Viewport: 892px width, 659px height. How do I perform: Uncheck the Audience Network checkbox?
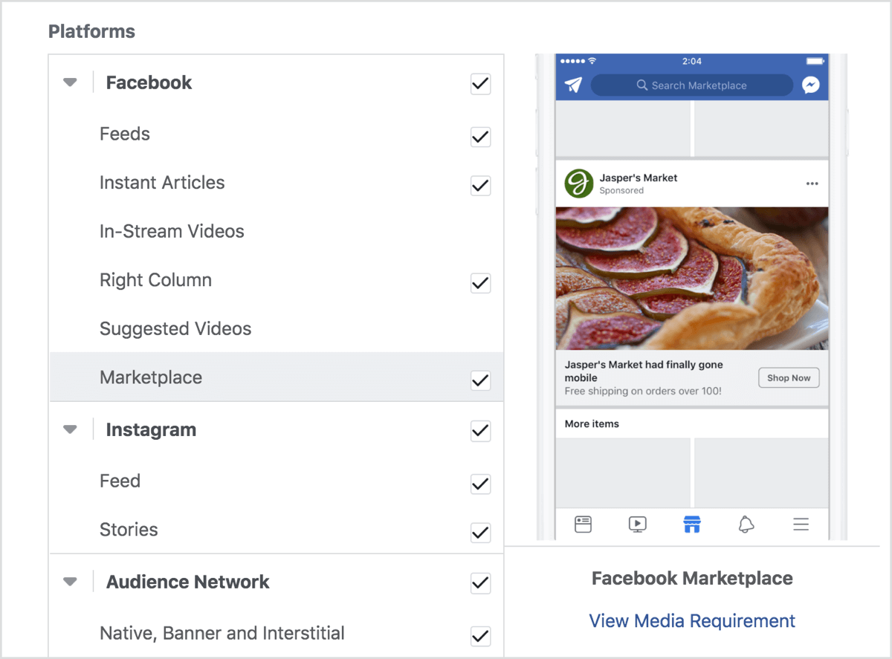481,583
